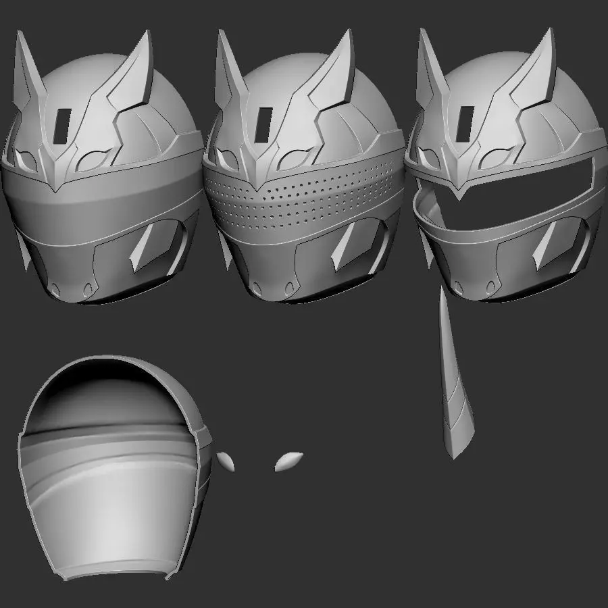Select the right small eye lens piece
This screenshot has height=608, width=608.
(x=288, y=461)
